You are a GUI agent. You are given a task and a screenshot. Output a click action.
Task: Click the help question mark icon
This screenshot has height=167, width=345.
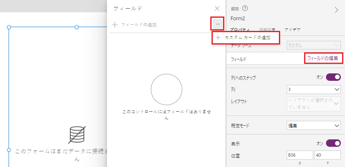coord(245,8)
